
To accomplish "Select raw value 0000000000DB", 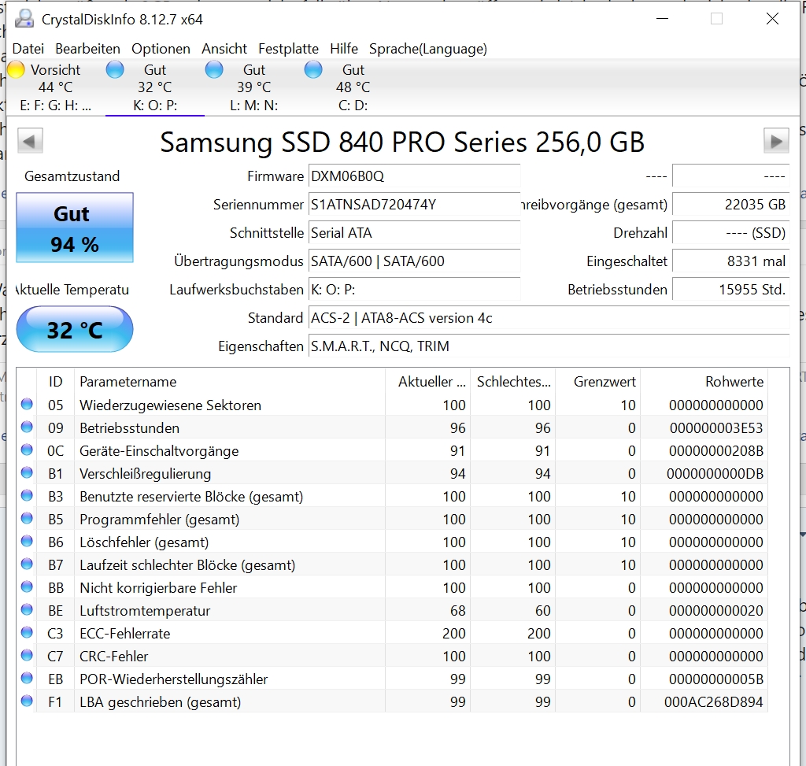I will coord(715,473).
